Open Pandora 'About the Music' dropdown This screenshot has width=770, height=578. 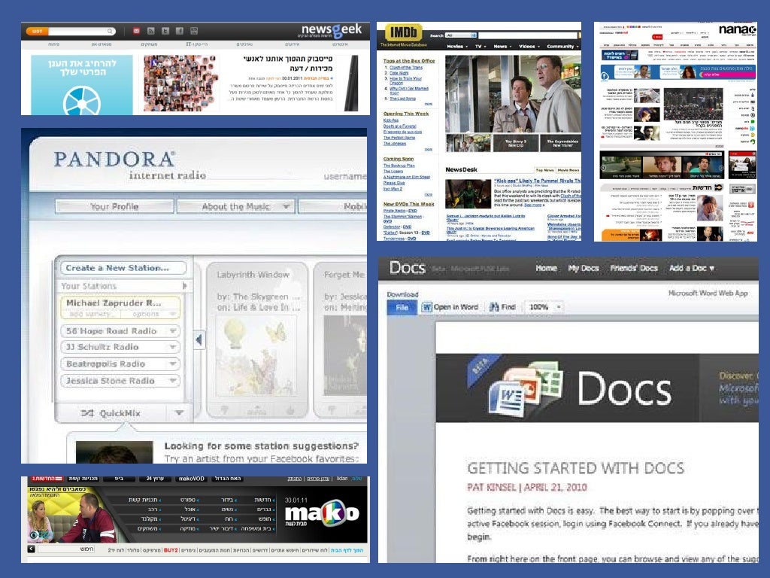coord(236,206)
